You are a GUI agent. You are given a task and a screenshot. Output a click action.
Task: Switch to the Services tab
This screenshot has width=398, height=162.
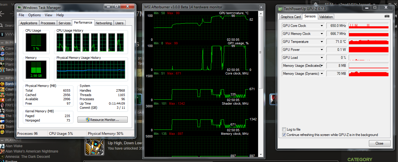(x=64, y=23)
